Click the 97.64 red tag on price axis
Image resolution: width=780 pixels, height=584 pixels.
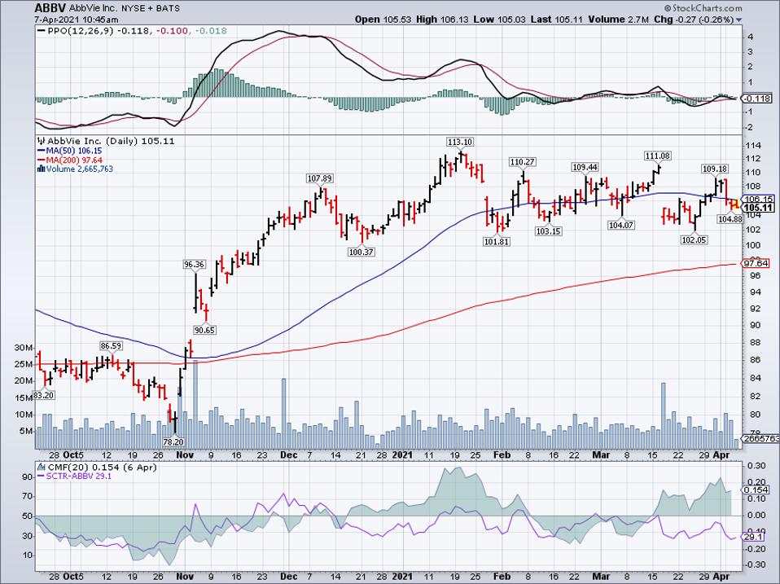point(755,264)
